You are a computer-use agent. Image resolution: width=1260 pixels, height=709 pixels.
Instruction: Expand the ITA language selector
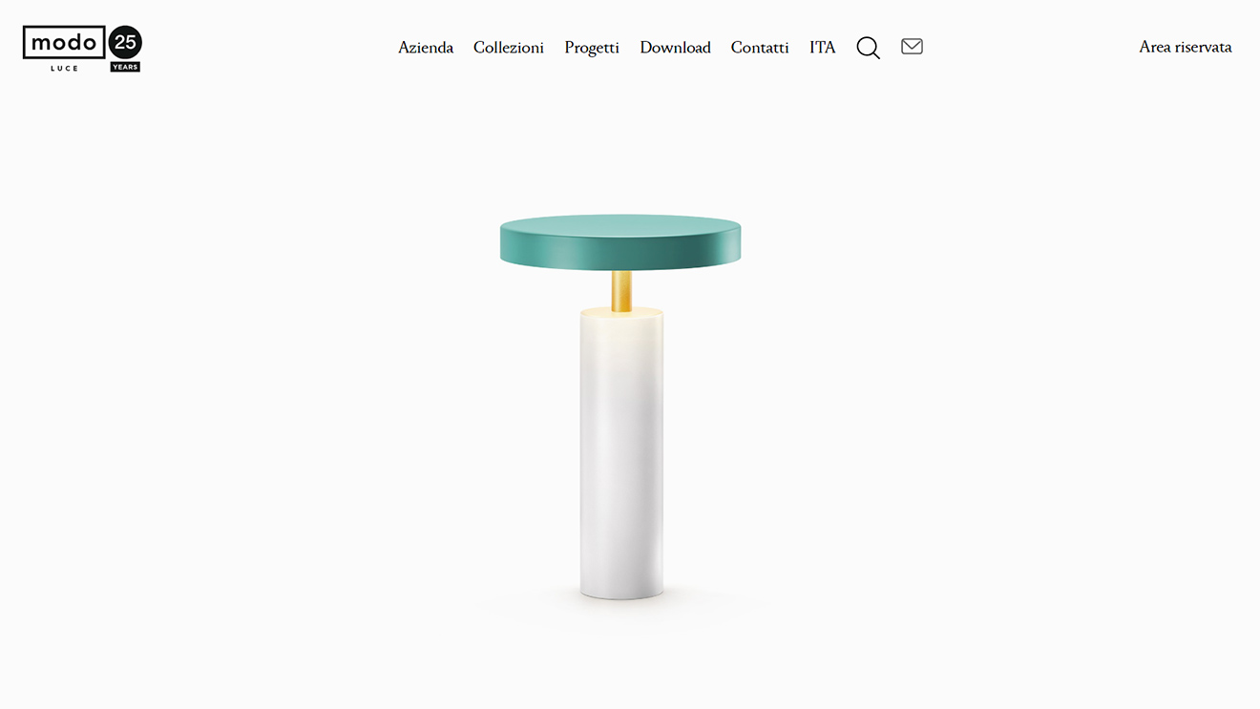[x=823, y=47]
